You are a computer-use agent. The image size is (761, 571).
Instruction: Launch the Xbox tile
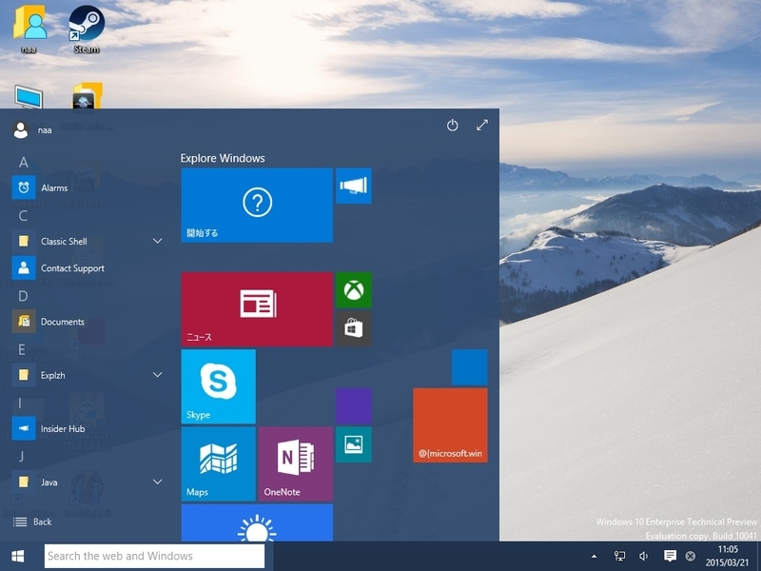(354, 290)
